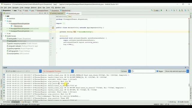Image resolution: width=192 pixels, height=108 pixels.
Task: Click the Logcat search input field
Action: tap(144, 71)
